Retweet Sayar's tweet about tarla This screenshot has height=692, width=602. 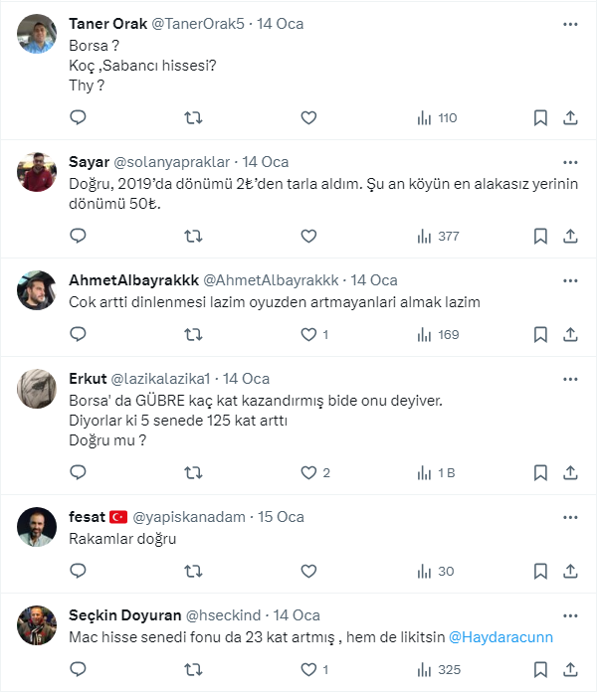(194, 236)
